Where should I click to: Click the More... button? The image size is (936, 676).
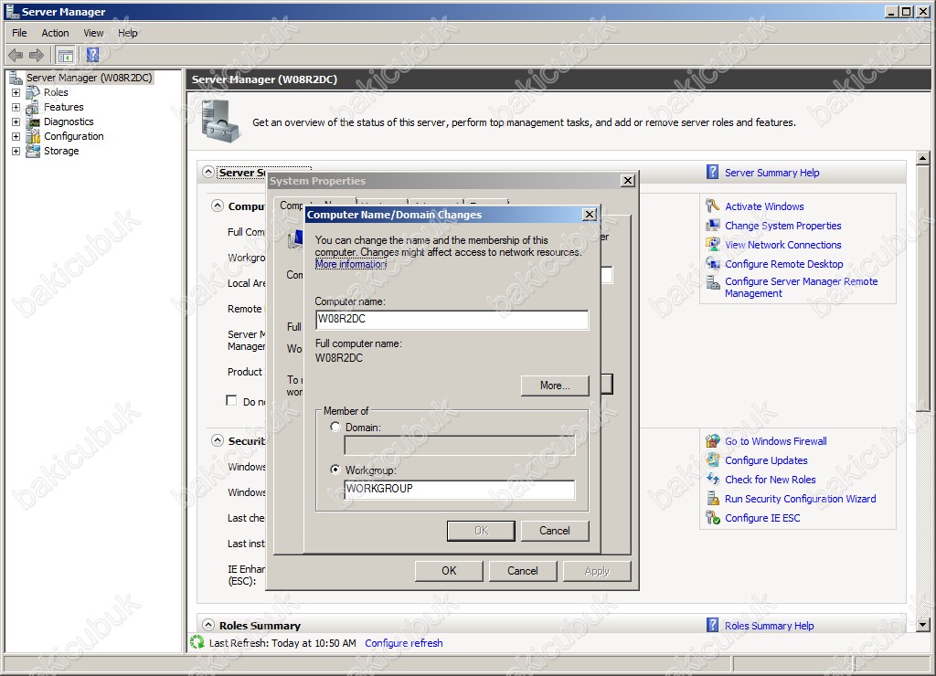(x=555, y=386)
